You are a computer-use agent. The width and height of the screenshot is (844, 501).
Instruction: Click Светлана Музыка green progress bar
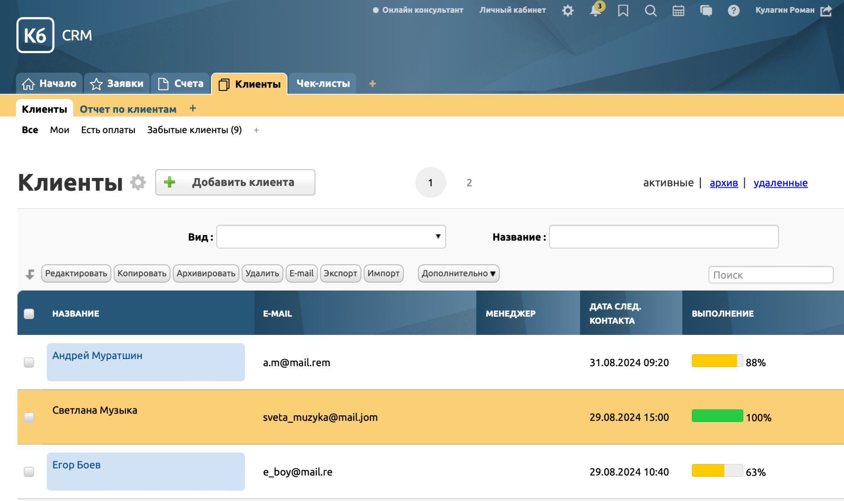pos(717,416)
